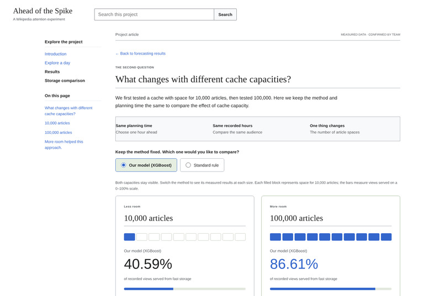The width and height of the screenshot is (445, 296).
Task: Click the Search button
Action: [x=225, y=14]
